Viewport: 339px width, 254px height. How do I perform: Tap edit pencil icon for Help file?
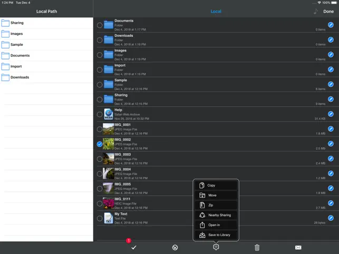click(x=331, y=114)
